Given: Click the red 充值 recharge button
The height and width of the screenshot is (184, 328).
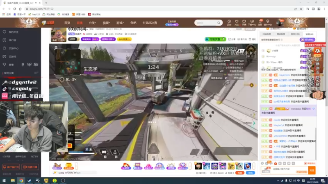Looking at the screenshot, I should (x=240, y=173).
